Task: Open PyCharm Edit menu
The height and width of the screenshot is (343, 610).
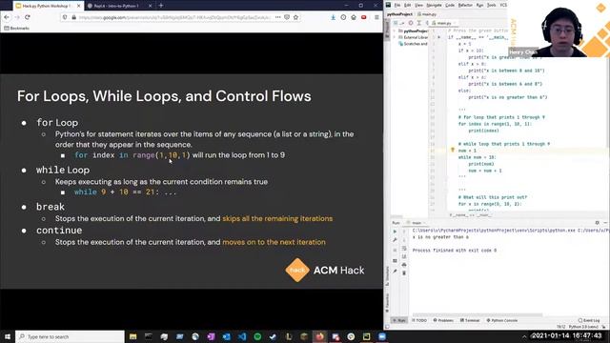Action: point(407,5)
